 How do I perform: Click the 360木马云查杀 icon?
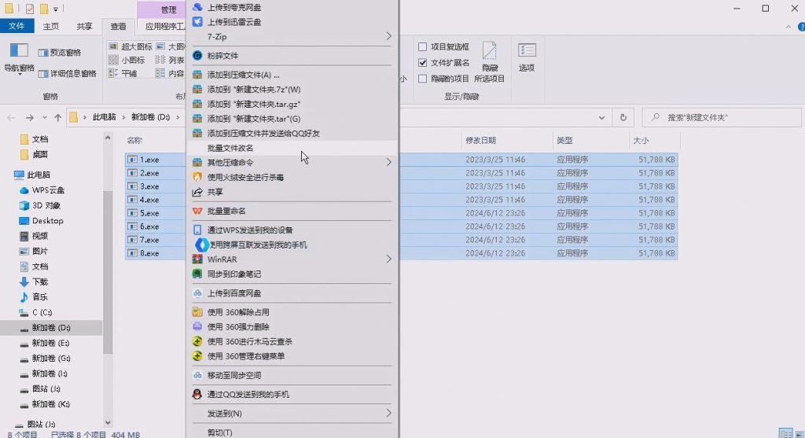click(x=198, y=341)
